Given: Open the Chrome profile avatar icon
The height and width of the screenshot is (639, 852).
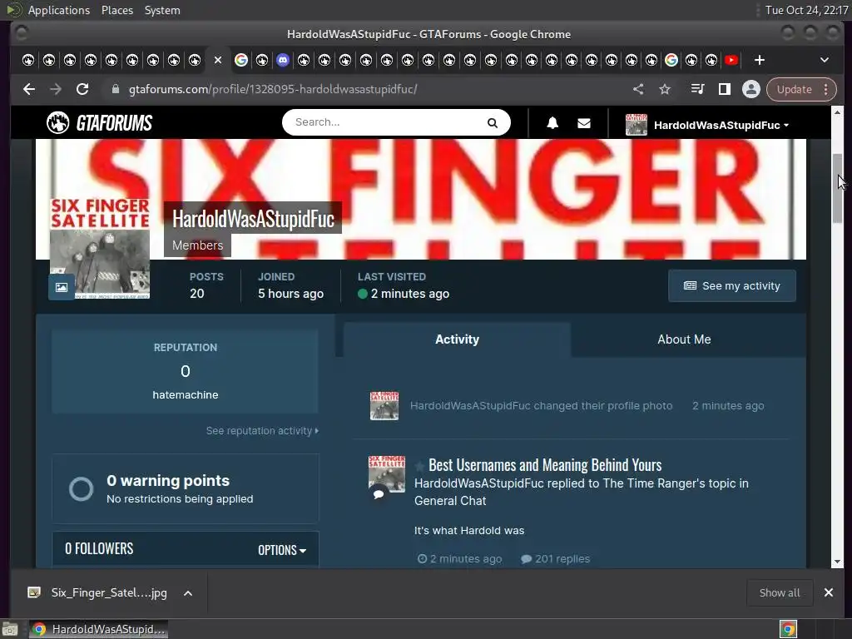Looking at the screenshot, I should [x=751, y=89].
